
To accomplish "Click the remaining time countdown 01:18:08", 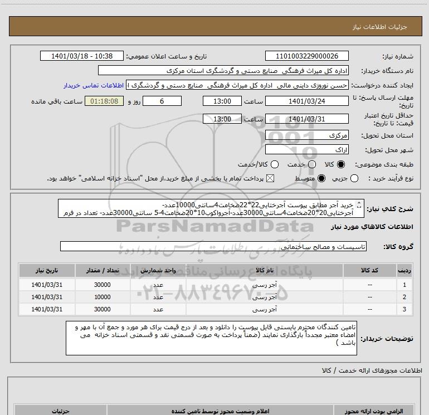I will 104,101.
